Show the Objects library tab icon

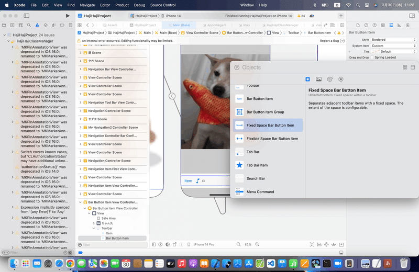point(307,80)
